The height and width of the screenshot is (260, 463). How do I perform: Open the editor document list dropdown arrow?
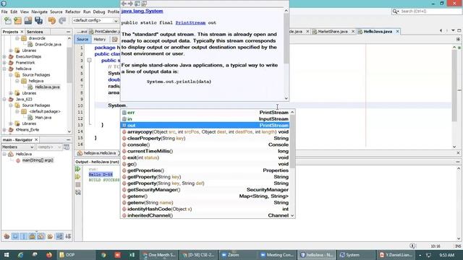[454, 30]
